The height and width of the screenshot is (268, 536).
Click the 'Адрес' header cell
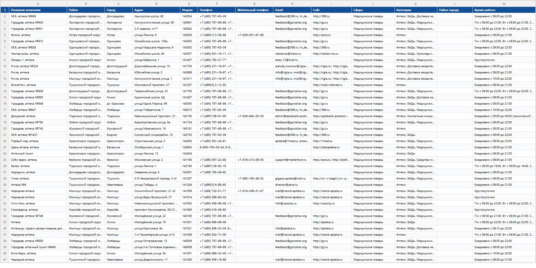click(156, 10)
